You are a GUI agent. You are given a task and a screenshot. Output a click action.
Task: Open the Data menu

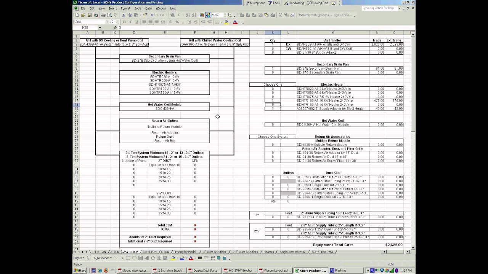(x=148, y=8)
